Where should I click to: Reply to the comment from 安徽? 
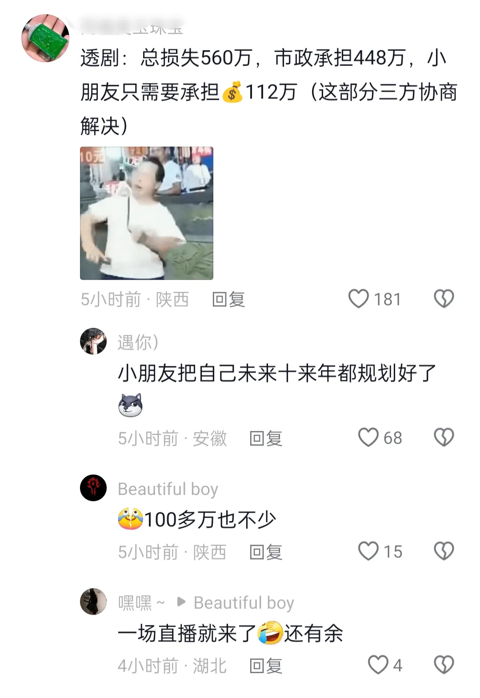pos(266,438)
